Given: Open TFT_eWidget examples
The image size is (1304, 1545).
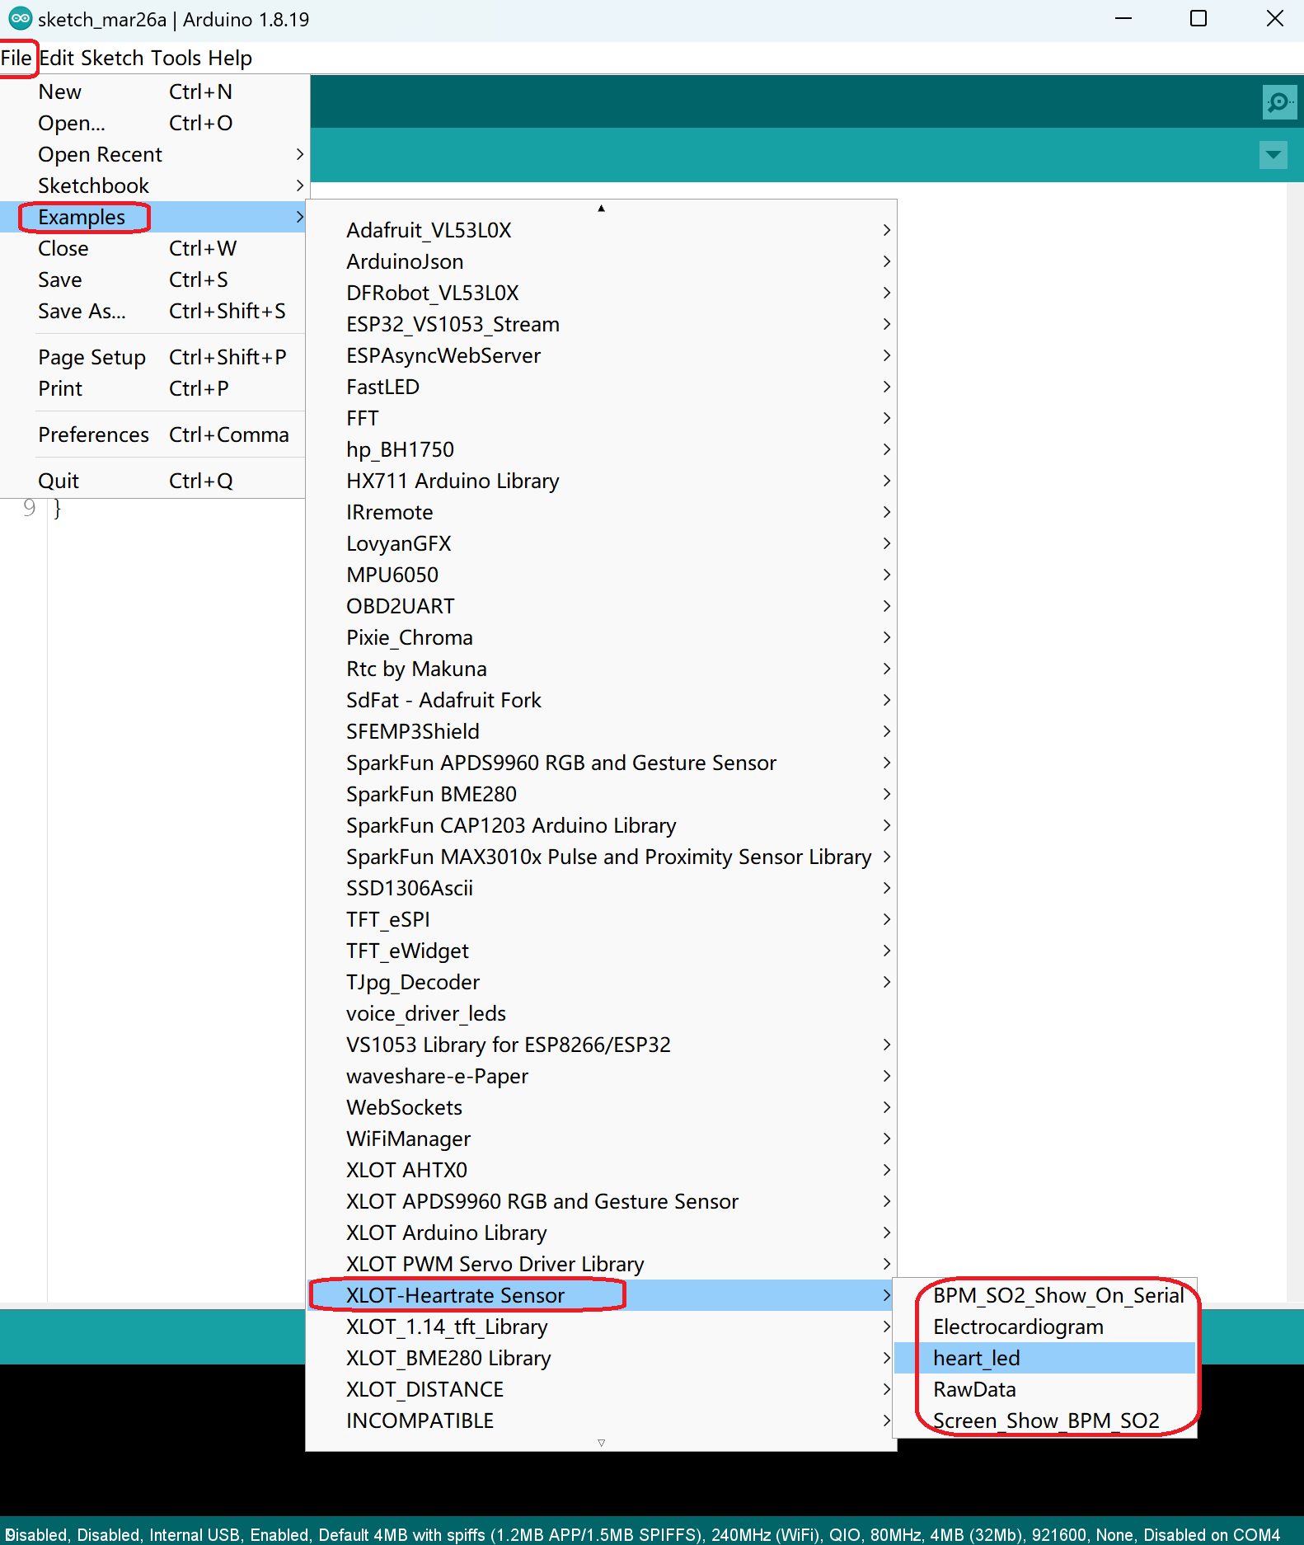Looking at the screenshot, I should (601, 951).
